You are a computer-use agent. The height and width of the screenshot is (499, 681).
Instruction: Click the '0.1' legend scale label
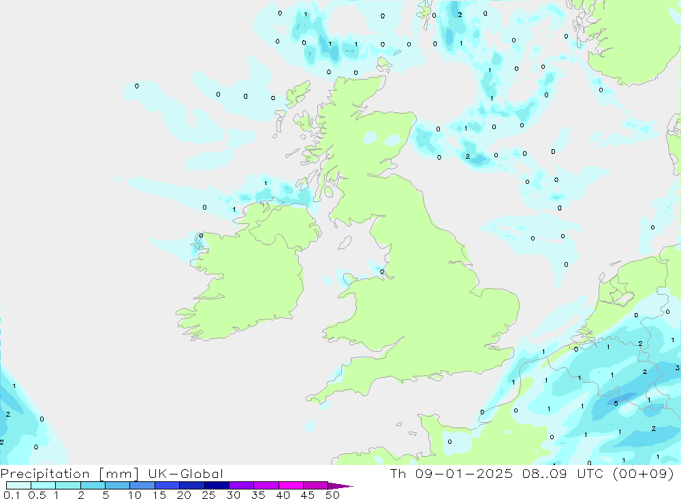tap(12, 495)
